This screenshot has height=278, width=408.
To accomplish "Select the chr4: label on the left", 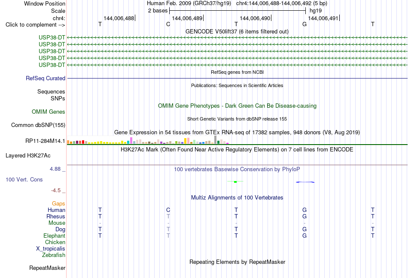I will 59,18.
